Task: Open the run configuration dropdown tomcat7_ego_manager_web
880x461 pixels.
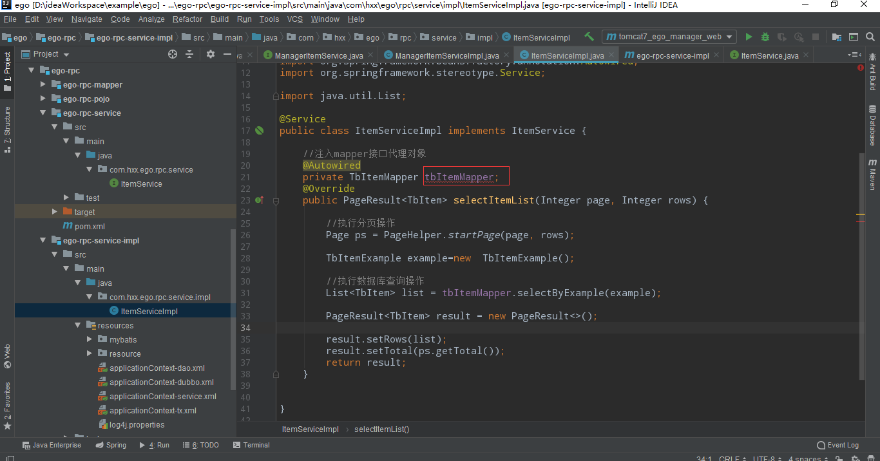Action: point(669,37)
